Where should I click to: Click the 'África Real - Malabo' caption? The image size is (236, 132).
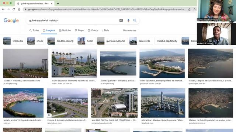pos(163,120)
